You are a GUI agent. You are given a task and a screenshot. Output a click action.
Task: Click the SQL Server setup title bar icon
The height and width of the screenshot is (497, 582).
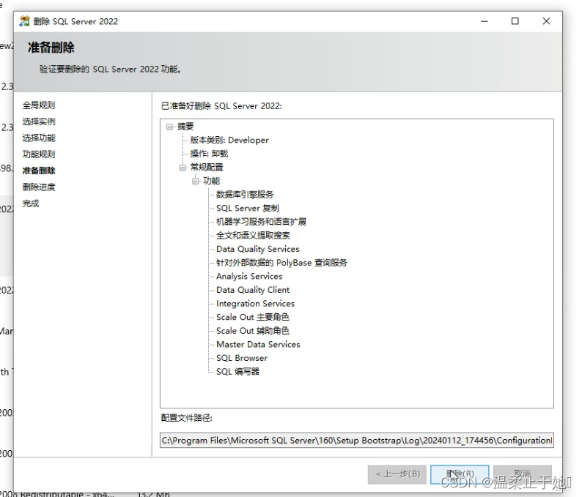24,21
